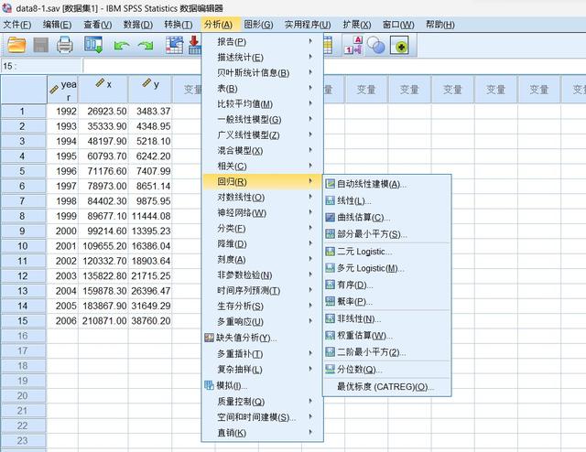Select the y variable column header
The image size is (586, 452).
pos(150,90)
